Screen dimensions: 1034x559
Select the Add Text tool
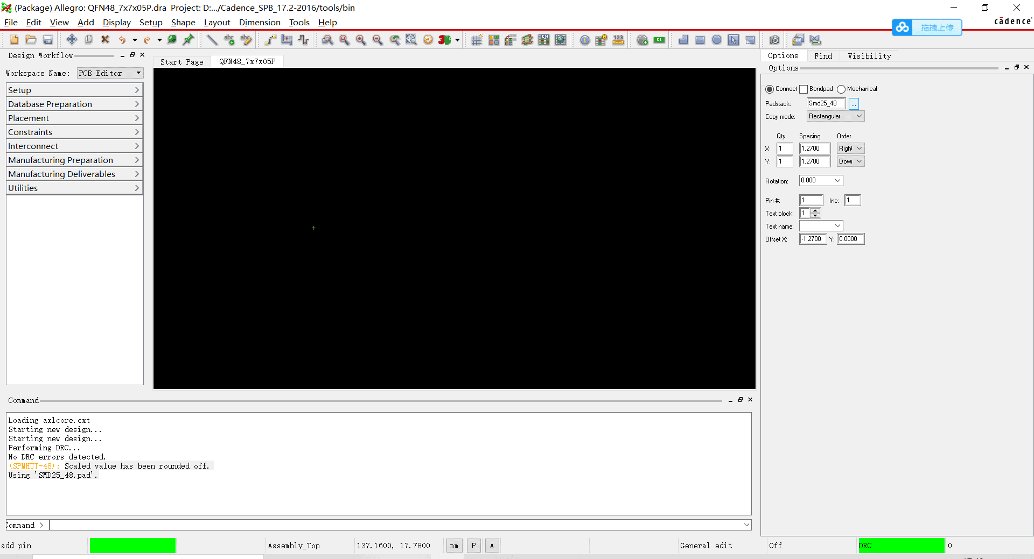click(x=229, y=40)
